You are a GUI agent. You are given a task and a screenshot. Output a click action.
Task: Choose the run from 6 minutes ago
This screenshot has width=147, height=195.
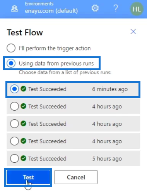[14, 89]
